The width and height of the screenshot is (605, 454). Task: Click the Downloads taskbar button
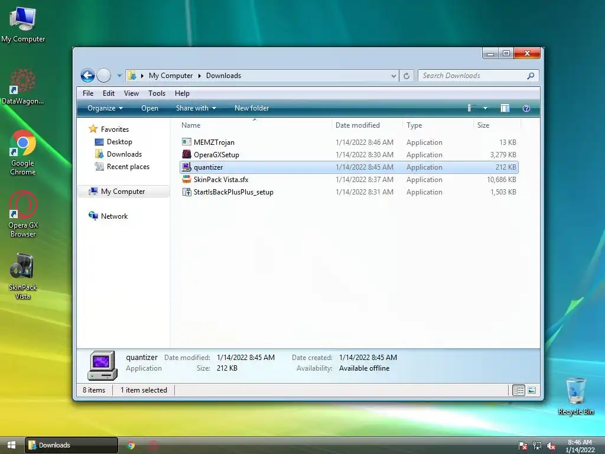pos(71,445)
